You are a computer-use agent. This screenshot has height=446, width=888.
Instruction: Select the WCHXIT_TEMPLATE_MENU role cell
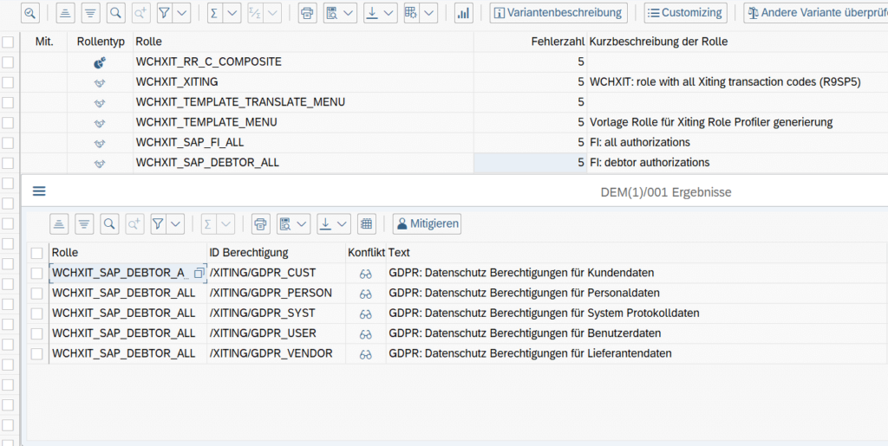pyautogui.click(x=304, y=123)
